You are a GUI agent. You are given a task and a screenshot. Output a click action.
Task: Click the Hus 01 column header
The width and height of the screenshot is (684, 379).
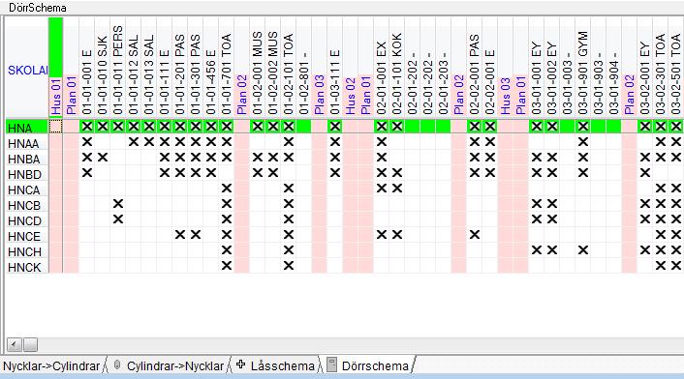56,97
